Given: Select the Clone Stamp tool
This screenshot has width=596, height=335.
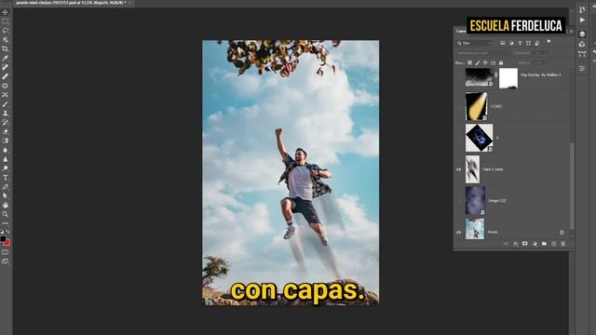Looking at the screenshot, I should click(5, 114).
